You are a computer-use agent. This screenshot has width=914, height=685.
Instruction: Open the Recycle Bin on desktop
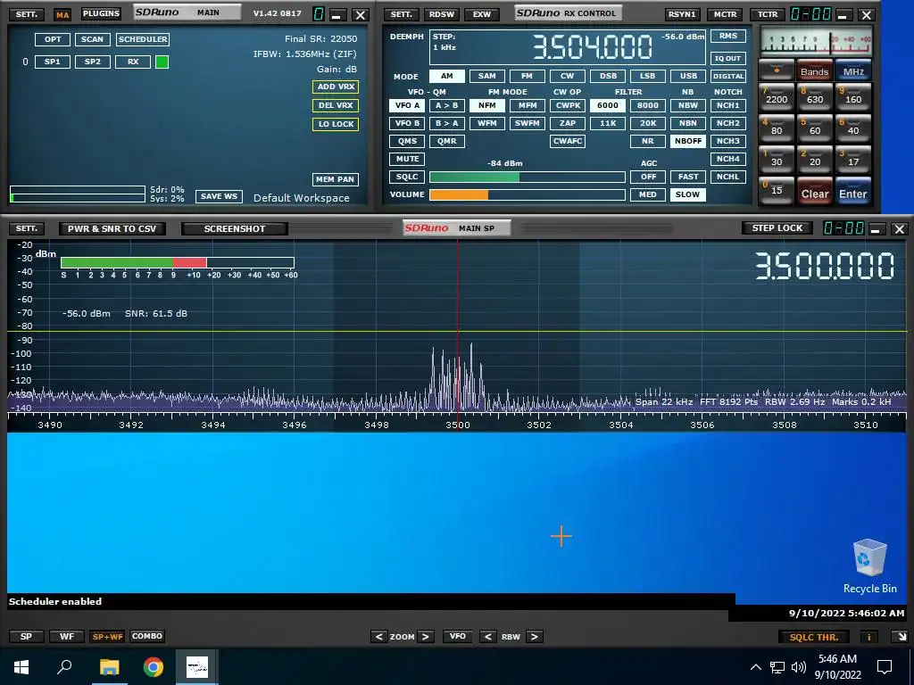coord(869,566)
